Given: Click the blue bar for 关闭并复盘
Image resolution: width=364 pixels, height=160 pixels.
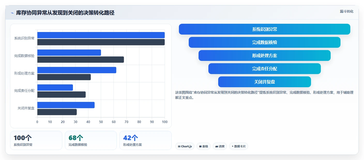Looking at the screenshot, I should (x=66, y=105).
